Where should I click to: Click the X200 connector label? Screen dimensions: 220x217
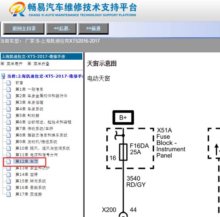(109, 210)
